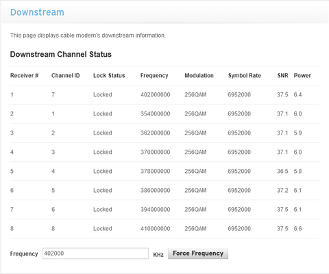The height and width of the screenshot is (274, 329).
Task: Select frequency value 354000000
Action: coord(155,113)
